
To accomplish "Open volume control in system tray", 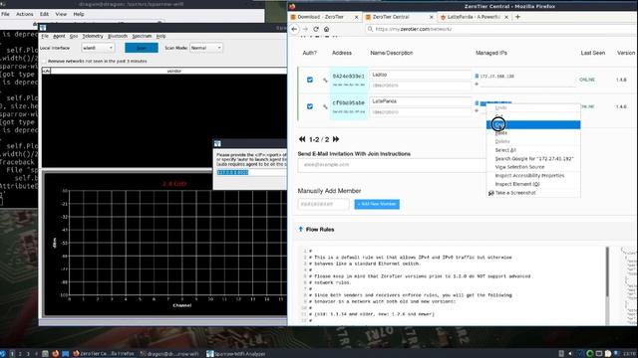I will [570, 354].
